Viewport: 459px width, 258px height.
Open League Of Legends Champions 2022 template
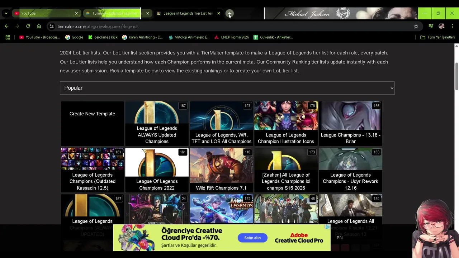point(157,170)
